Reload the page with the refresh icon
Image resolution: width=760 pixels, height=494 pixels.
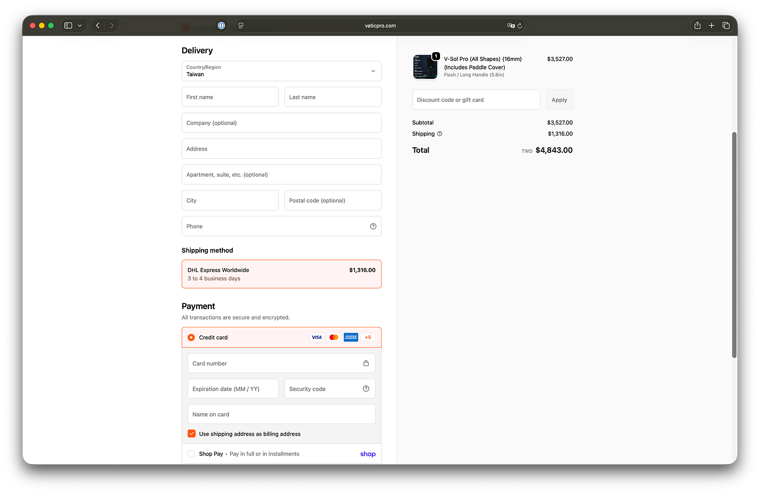(x=520, y=26)
